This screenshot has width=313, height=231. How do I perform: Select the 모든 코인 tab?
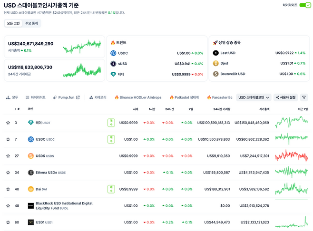point(13,23)
